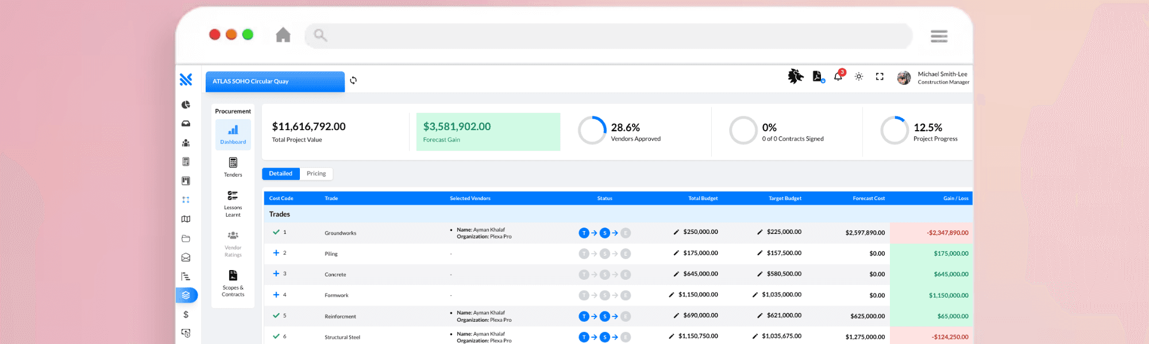Screen dimensions: 1149x344
Task: Click the Forecast Gain green card
Action: (x=488, y=132)
